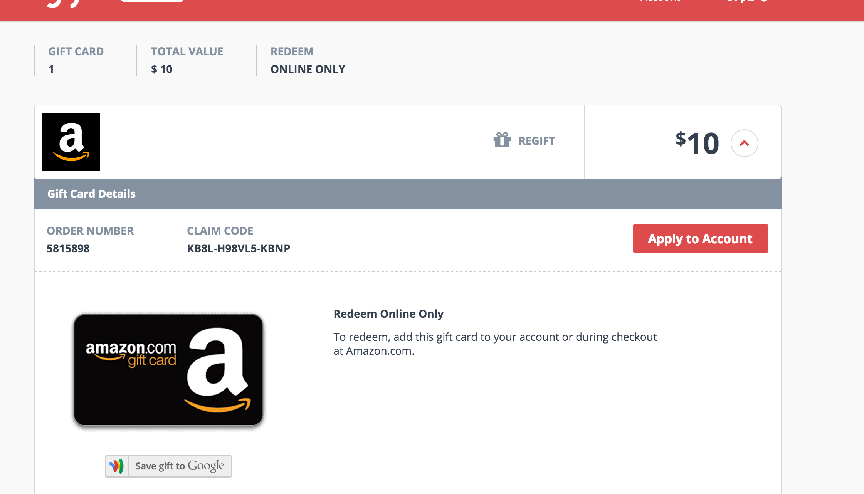Click the Gift Card Details header bar
Screen dimensions: 864x494
(x=407, y=194)
